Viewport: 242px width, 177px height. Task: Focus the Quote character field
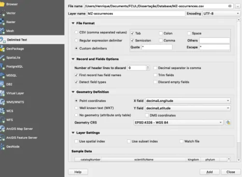tap(157, 47)
